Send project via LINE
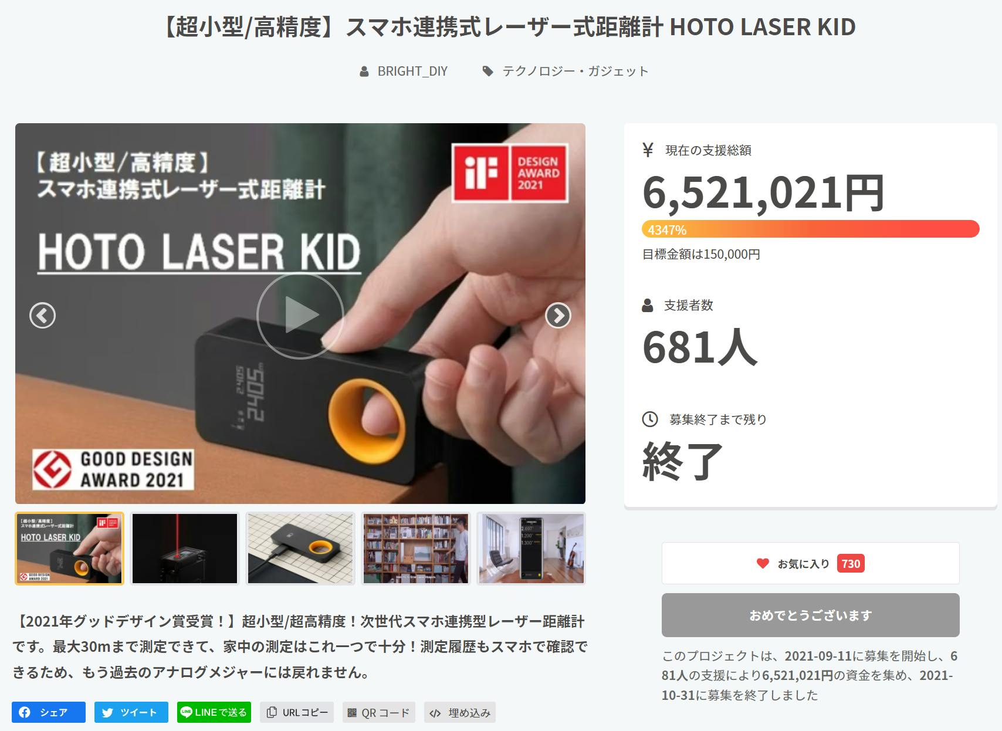Image resolution: width=1002 pixels, height=731 pixels. (214, 712)
